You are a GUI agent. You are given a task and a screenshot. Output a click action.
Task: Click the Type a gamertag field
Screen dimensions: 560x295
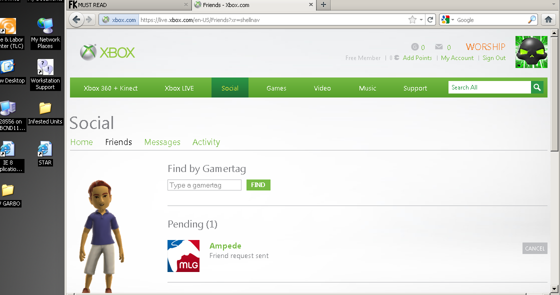(204, 185)
